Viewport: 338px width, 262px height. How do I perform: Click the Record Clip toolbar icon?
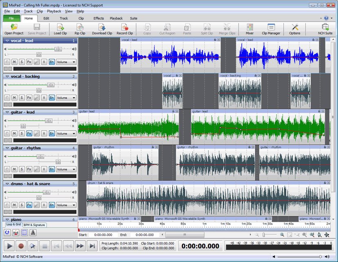(125, 28)
